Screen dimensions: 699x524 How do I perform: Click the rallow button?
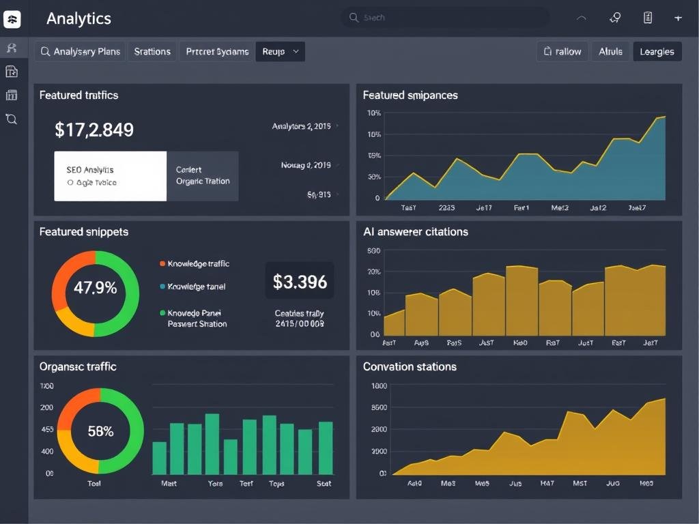(x=562, y=52)
